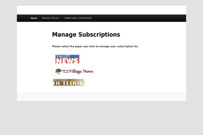The image size is (203, 135).
Task: Click the Manage Subscriptions heading
Action: (86, 35)
